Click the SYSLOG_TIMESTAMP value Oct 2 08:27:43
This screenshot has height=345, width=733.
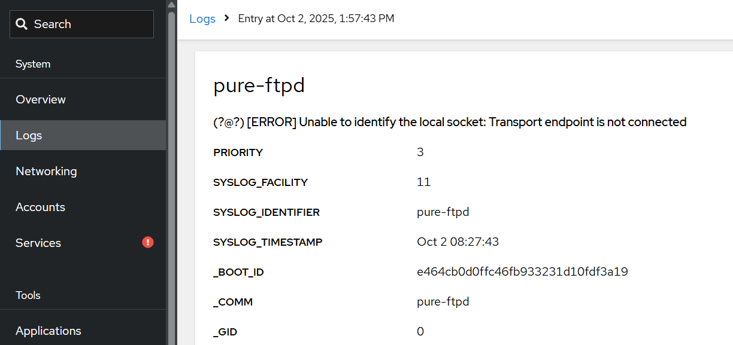458,242
